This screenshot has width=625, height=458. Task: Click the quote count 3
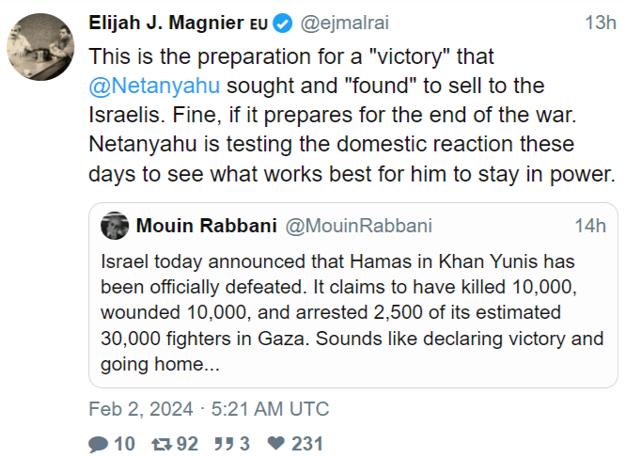(244, 443)
